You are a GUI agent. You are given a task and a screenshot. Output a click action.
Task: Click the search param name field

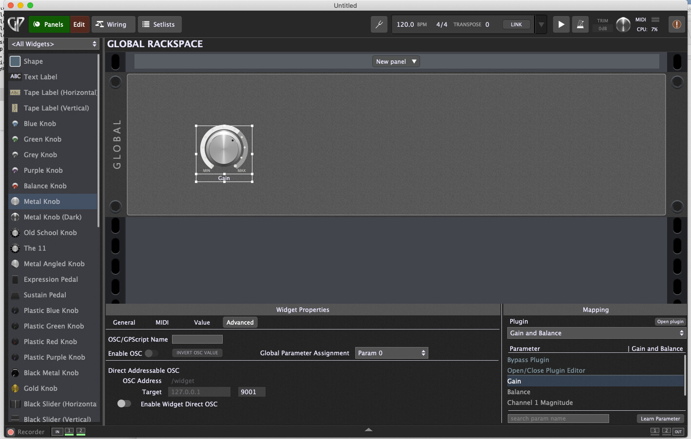click(x=558, y=419)
